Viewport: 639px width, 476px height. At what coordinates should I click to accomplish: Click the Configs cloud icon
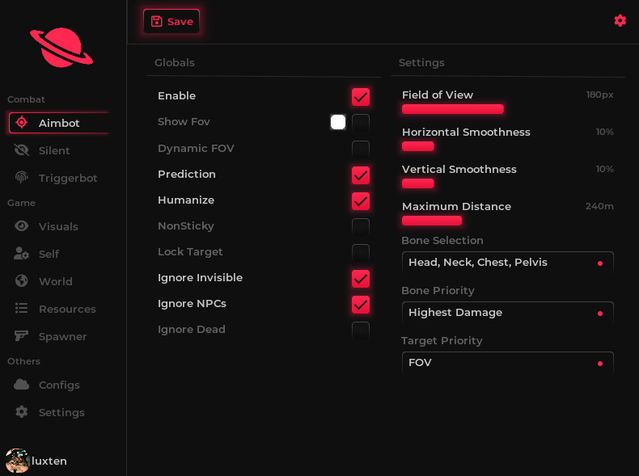point(21,385)
